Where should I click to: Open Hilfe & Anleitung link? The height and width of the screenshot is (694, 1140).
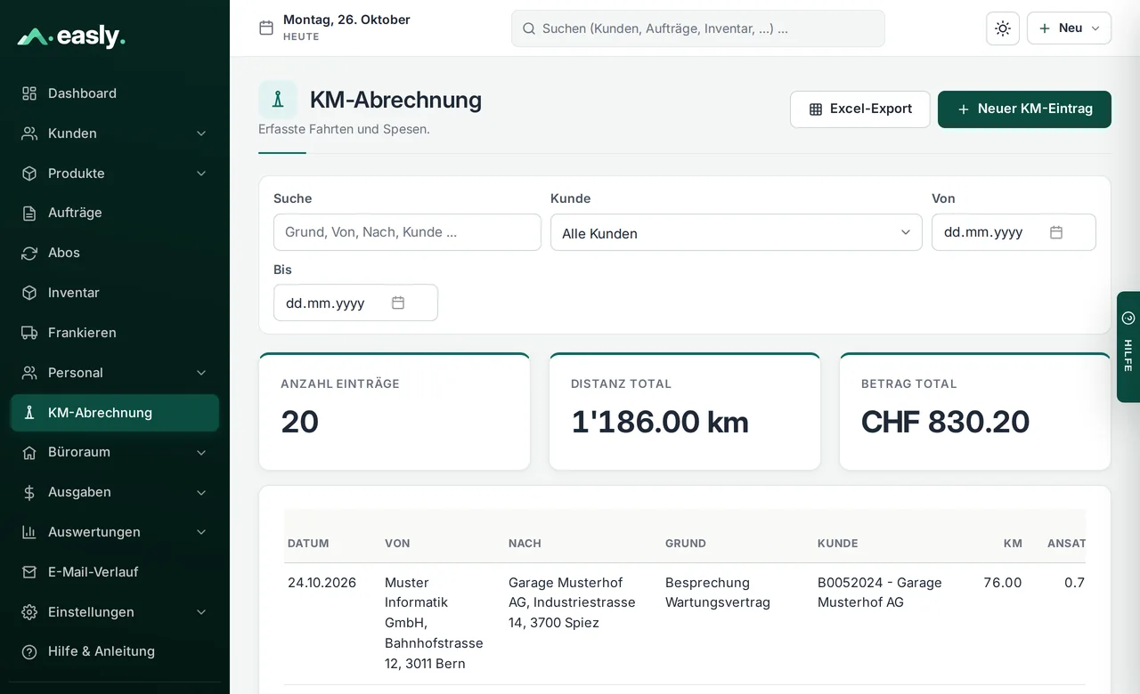tap(115, 651)
